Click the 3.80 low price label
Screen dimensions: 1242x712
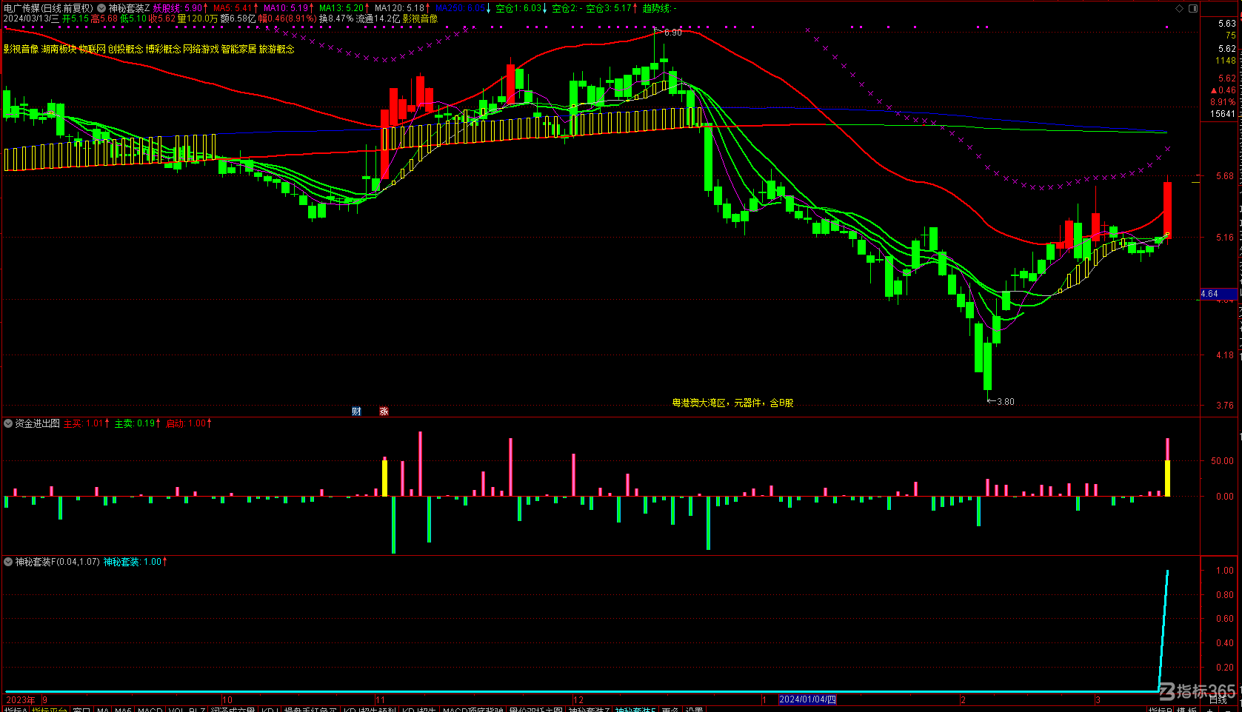[x=1006, y=402]
